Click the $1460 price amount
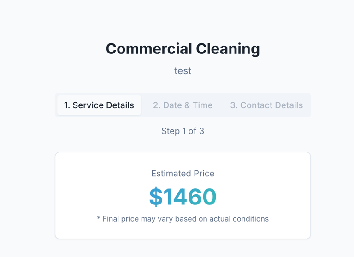The width and height of the screenshot is (354, 257). 183,197
